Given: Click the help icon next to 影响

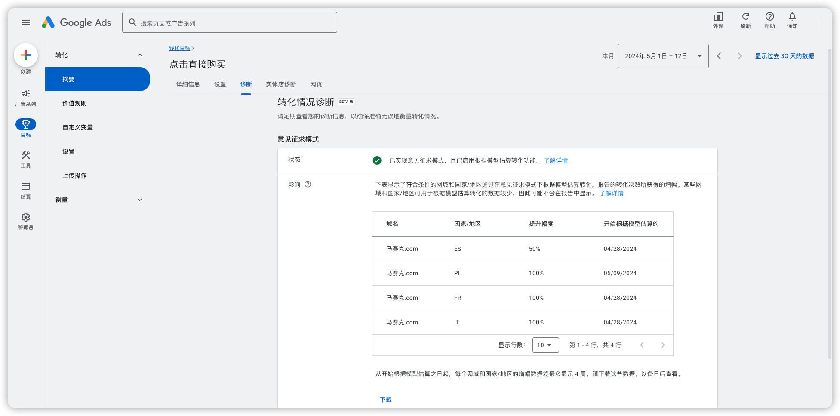Looking at the screenshot, I should [x=308, y=185].
